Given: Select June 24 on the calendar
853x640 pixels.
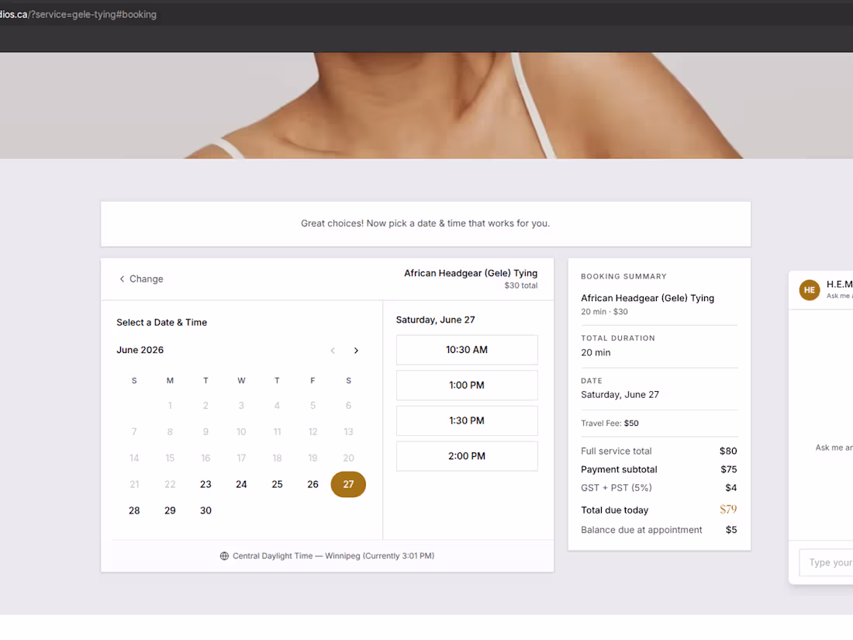Looking at the screenshot, I should 241,484.
